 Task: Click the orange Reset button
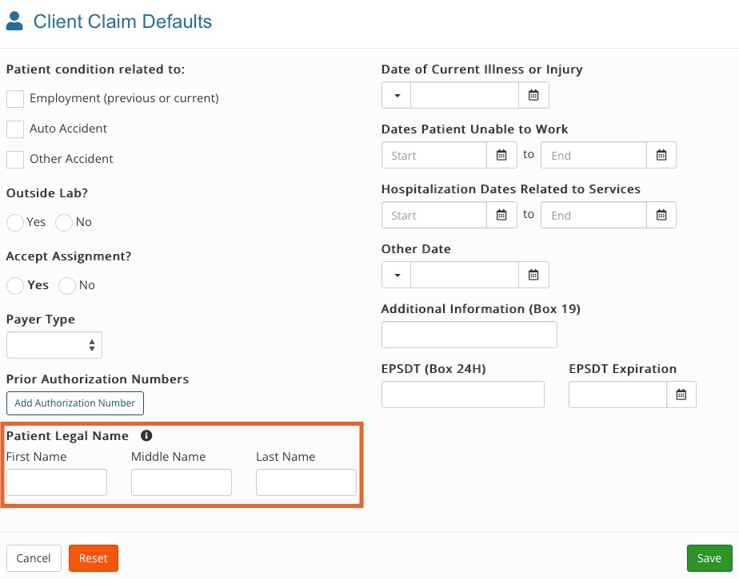(x=94, y=557)
